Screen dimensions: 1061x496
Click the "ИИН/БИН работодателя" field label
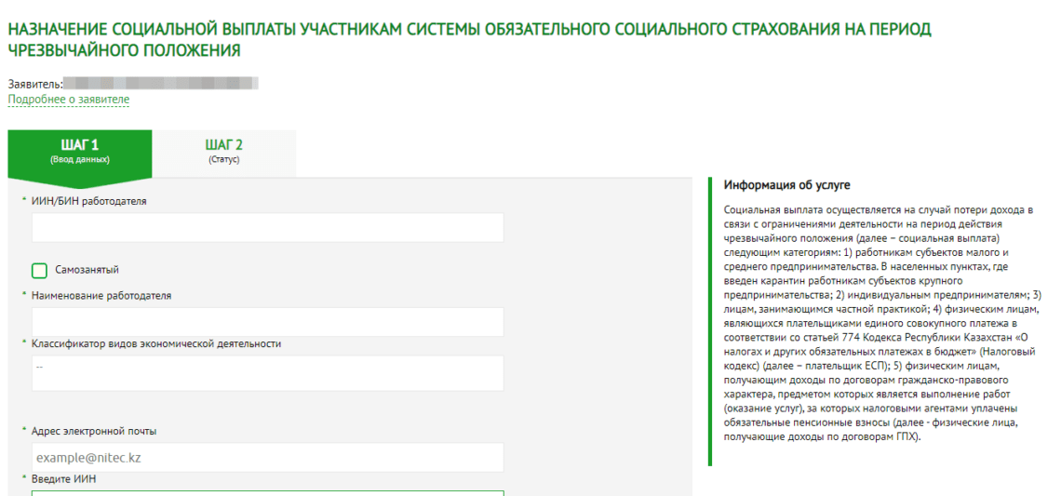point(88,201)
